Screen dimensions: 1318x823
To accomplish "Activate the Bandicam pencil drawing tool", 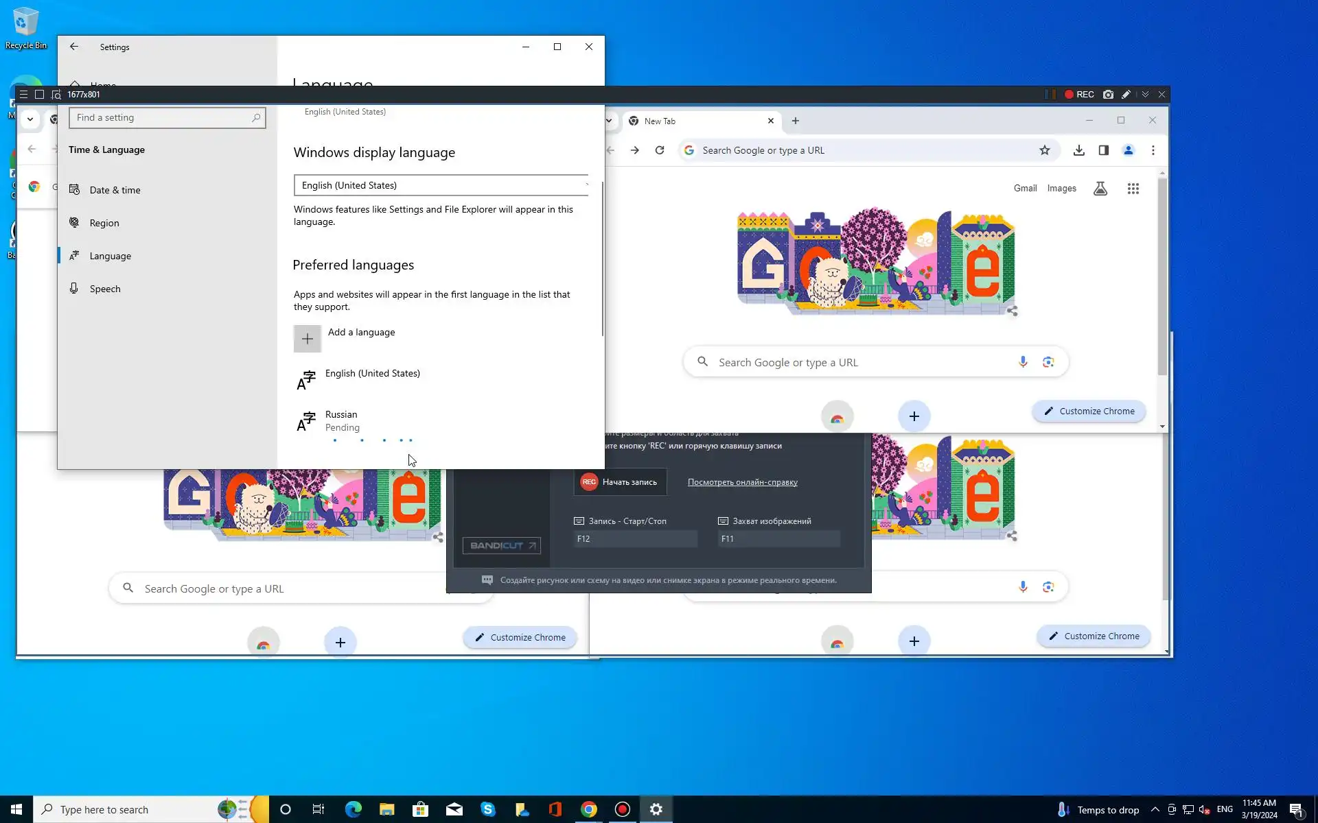I will coord(1126,95).
